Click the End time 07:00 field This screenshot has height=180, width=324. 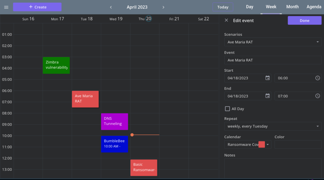pos(298,96)
